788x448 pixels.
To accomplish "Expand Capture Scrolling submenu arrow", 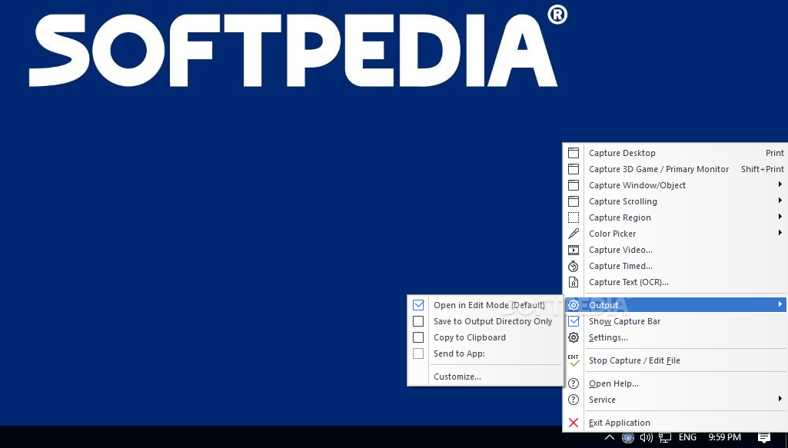I will pos(780,201).
